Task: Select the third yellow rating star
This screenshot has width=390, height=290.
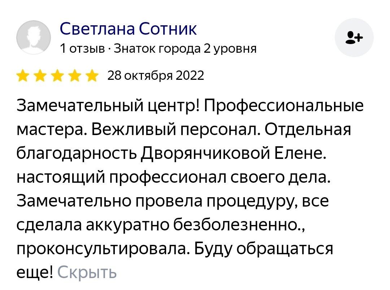Action: pos(58,75)
